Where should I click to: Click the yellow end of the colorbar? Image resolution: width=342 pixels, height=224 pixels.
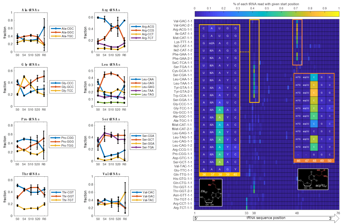(336, 14)
